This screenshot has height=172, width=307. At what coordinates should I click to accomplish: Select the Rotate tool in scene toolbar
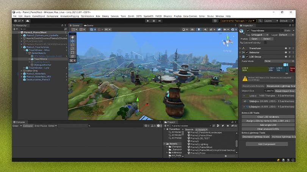pyautogui.click(x=72, y=45)
